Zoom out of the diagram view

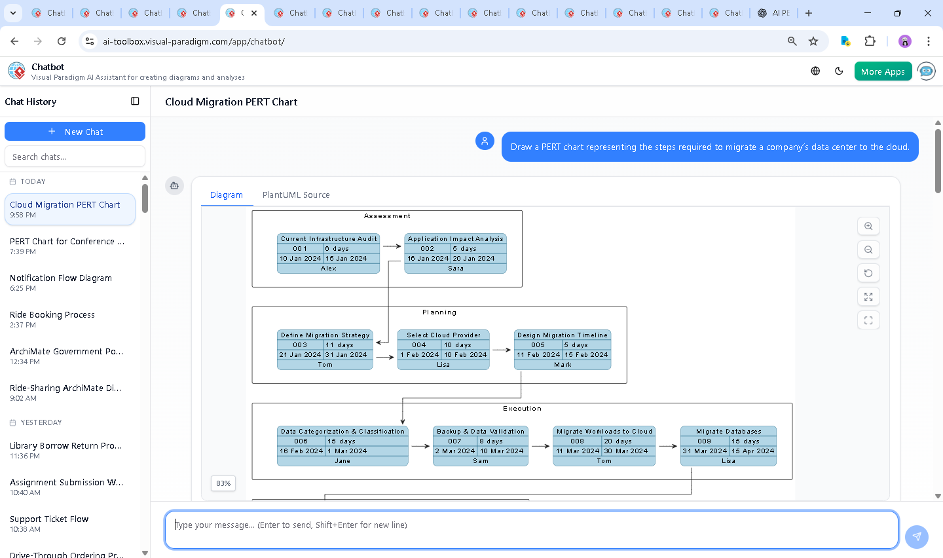pos(868,250)
